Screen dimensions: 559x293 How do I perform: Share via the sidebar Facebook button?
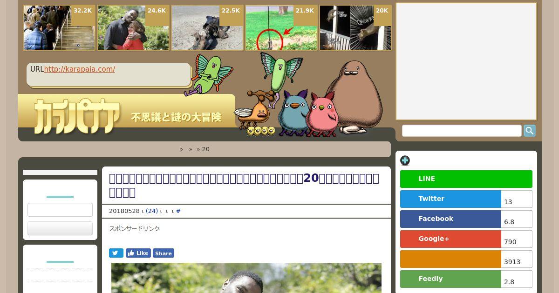pyautogui.click(x=450, y=219)
